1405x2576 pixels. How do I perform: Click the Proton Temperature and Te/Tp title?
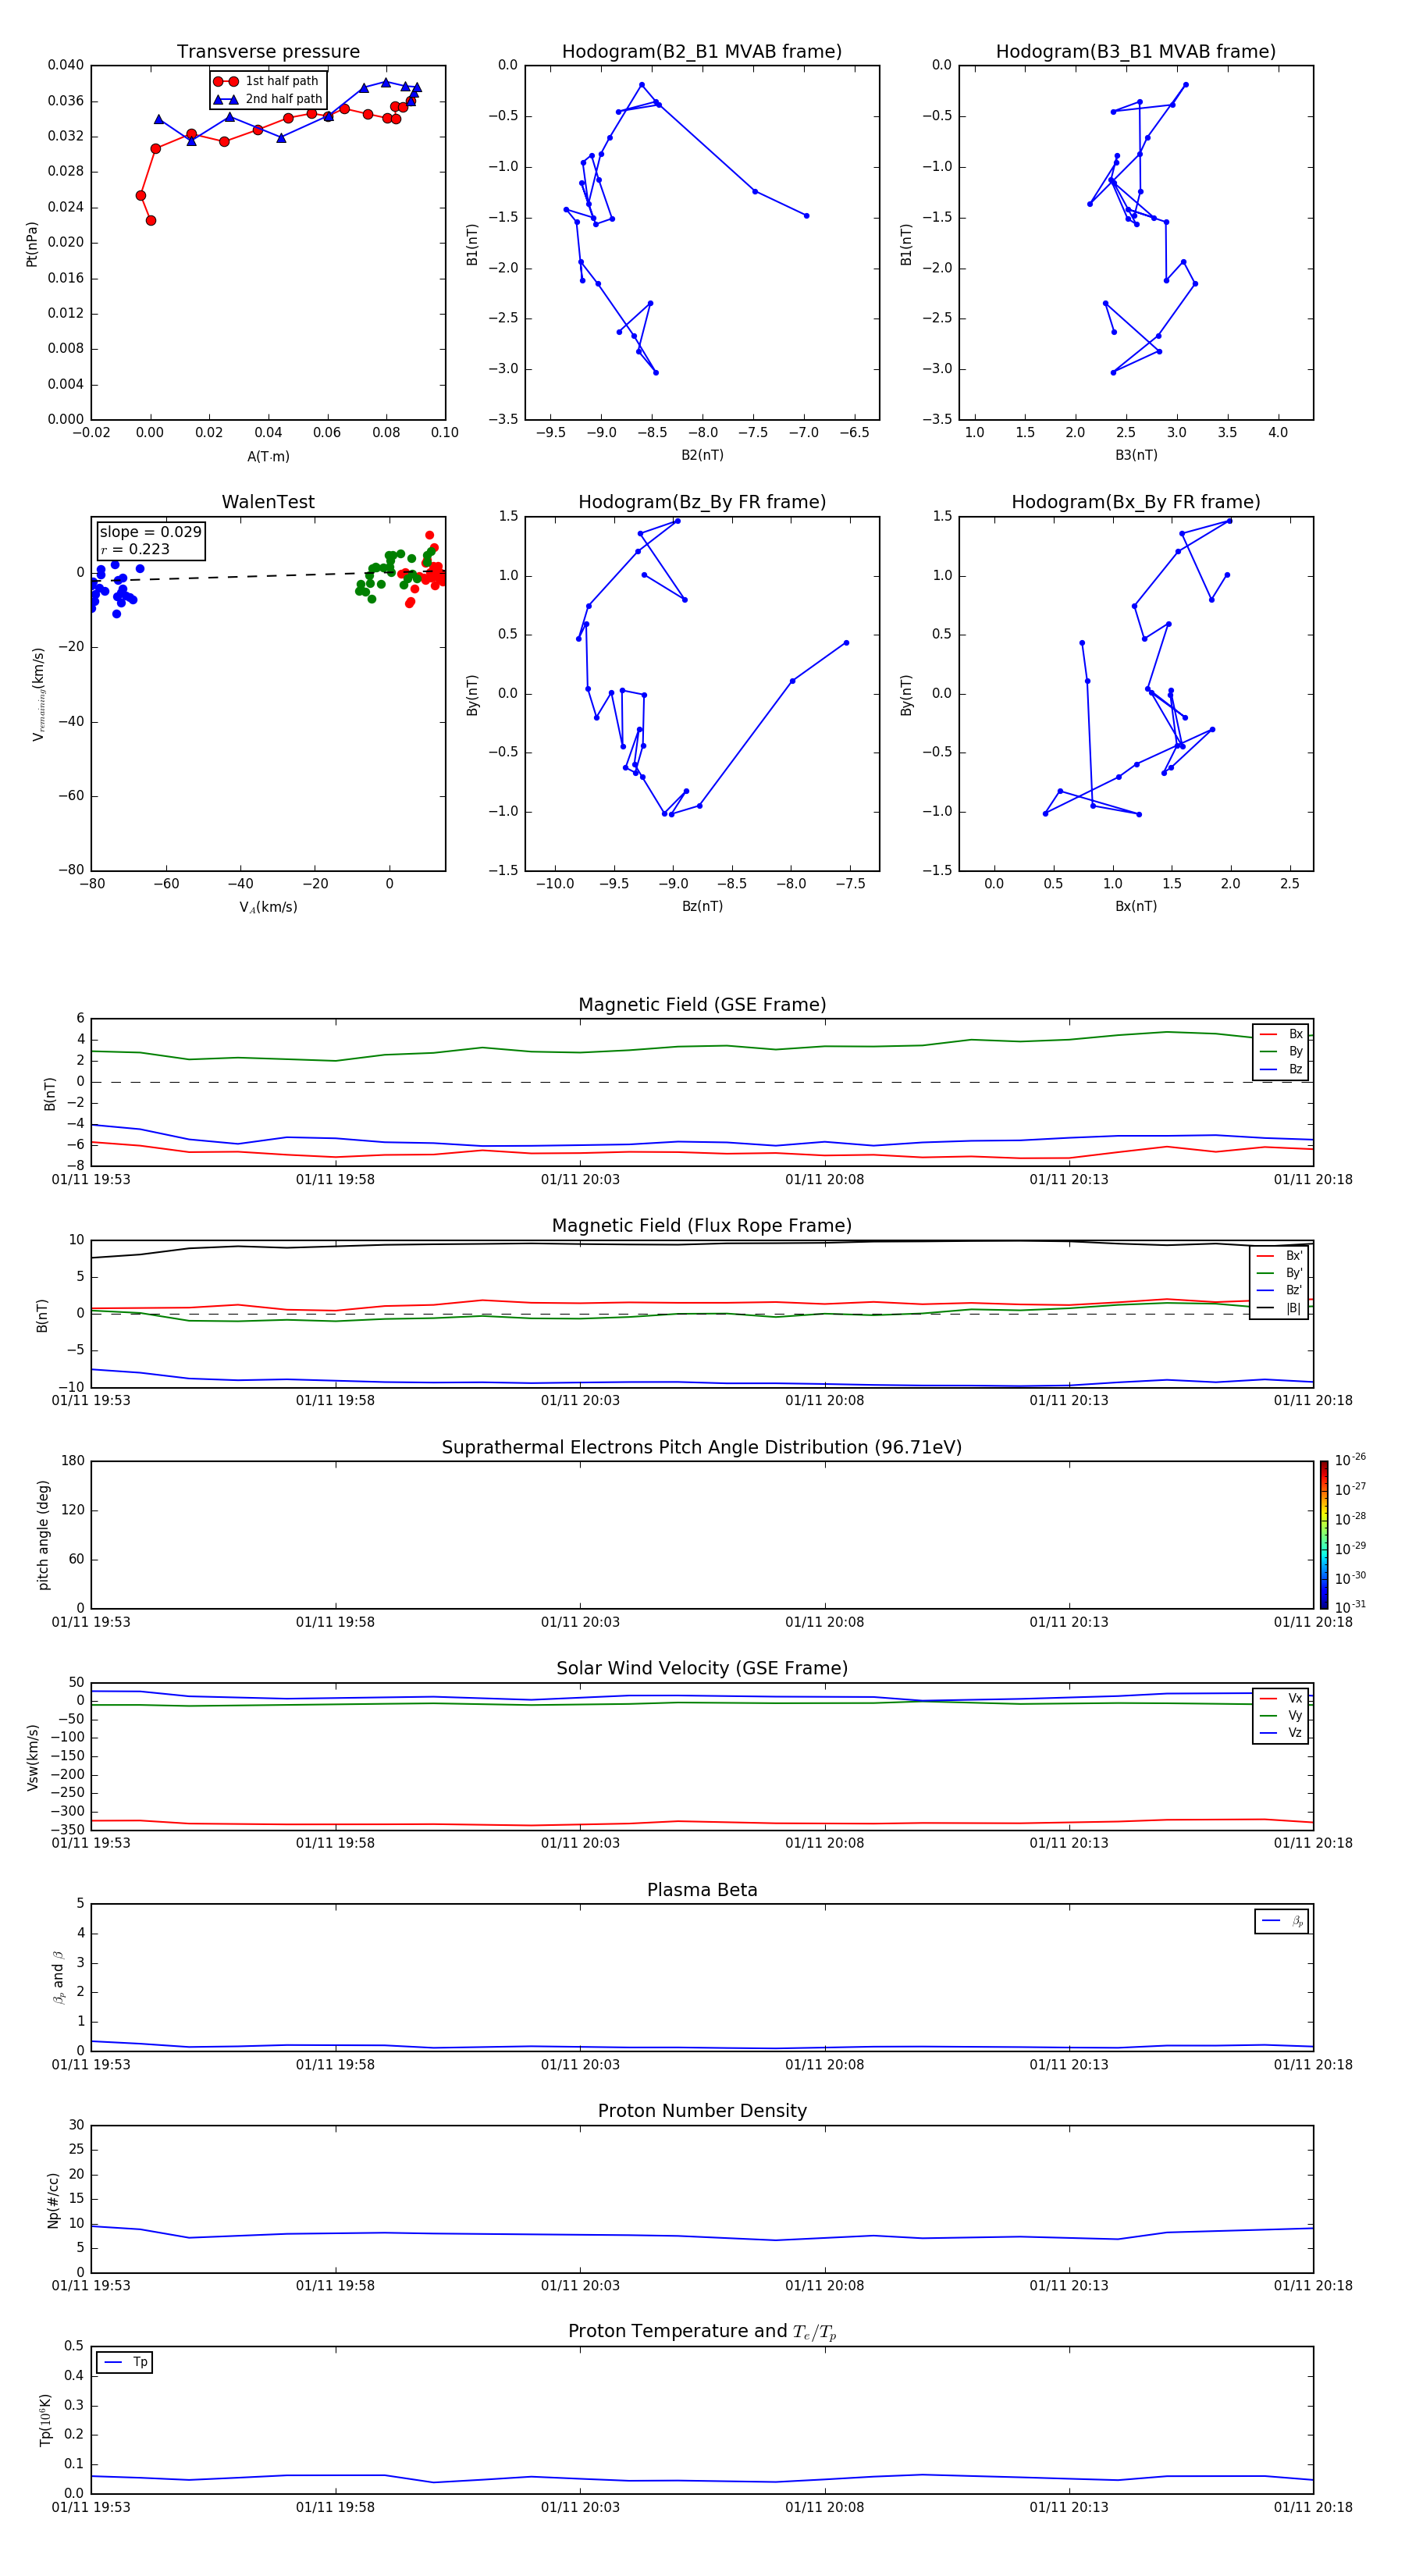click(x=702, y=2332)
